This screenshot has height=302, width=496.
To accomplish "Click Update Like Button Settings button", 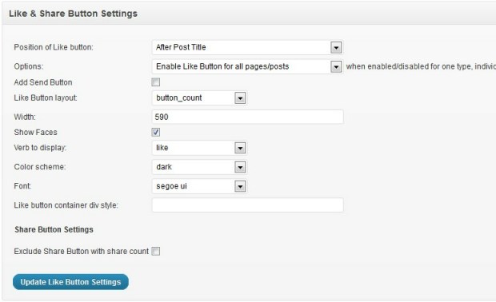I will pyautogui.click(x=71, y=282).
